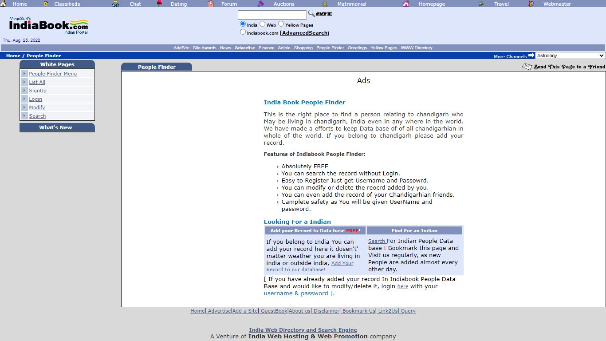Open List All in the sidebar
The height and width of the screenshot is (341, 606).
point(37,82)
